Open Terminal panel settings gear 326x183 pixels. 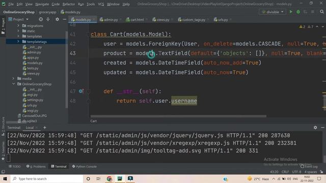[315, 128]
